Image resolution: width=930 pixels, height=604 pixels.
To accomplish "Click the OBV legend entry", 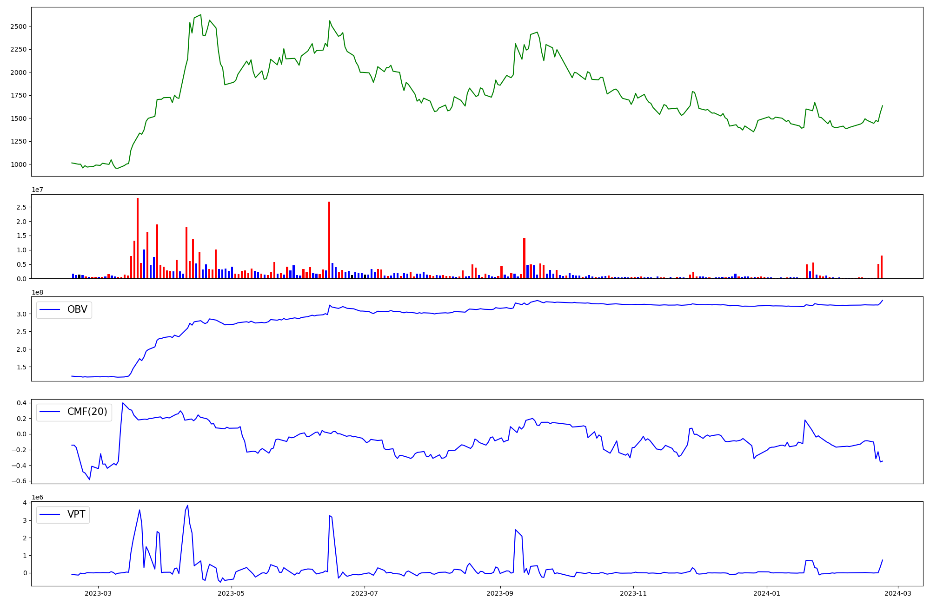I will click(x=77, y=309).
